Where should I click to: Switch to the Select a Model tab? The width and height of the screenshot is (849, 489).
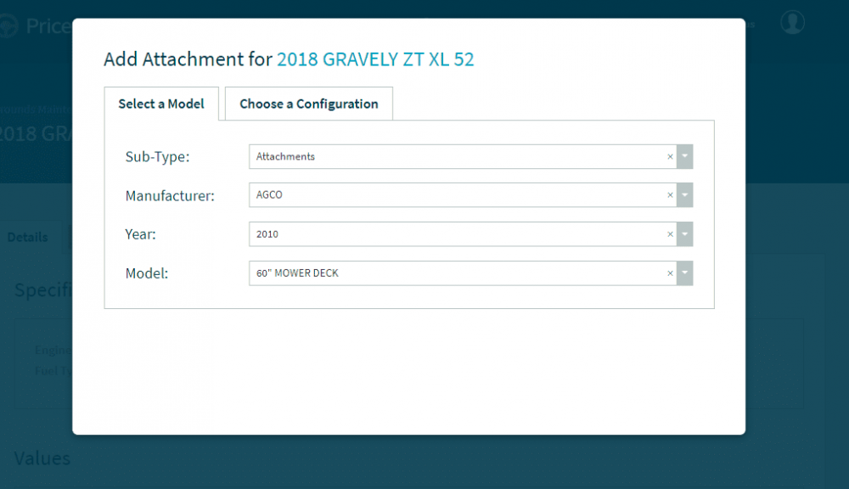161,104
